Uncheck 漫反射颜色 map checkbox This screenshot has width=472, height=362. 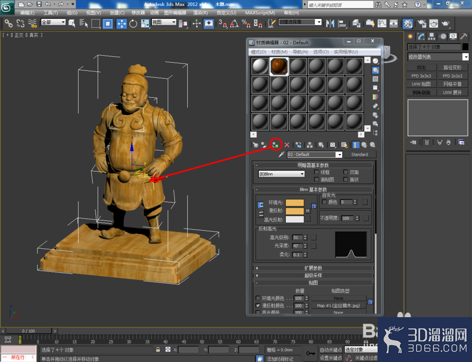click(x=258, y=305)
